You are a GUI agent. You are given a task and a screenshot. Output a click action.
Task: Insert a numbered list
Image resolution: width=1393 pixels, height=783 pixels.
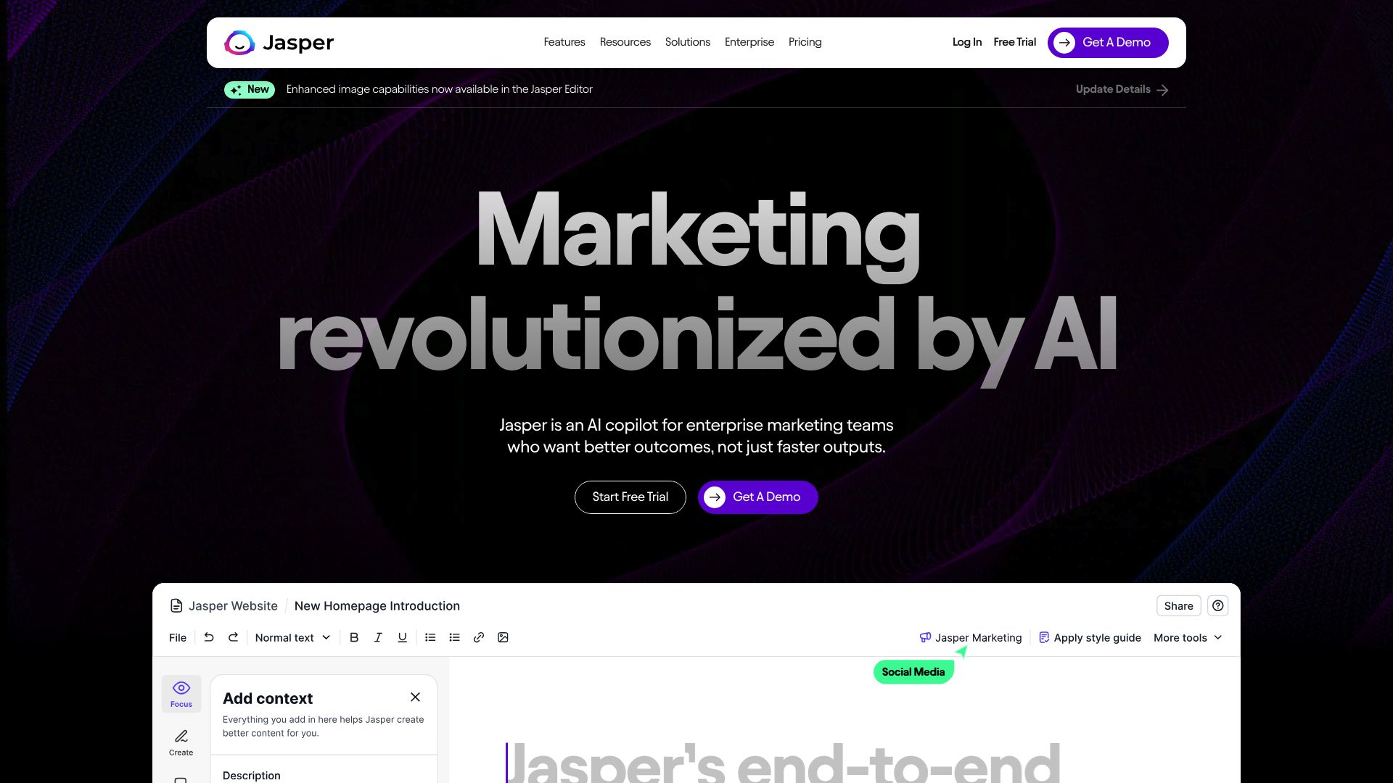(x=430, y=637)
